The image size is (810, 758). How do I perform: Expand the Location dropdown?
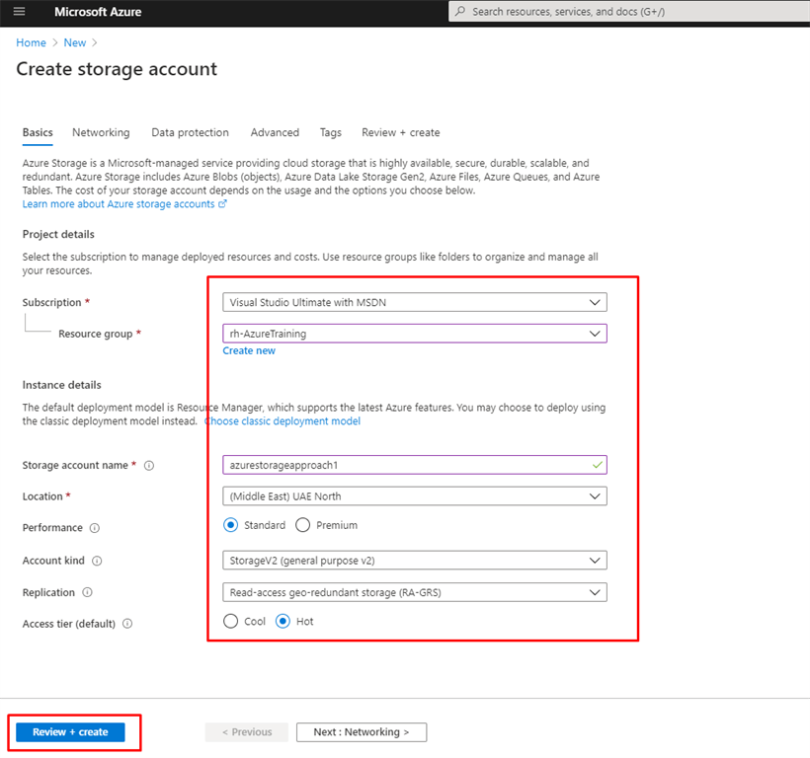point(594,495)
